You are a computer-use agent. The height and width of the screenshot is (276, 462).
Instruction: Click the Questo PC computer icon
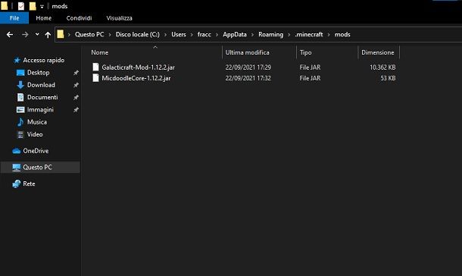coord(17,168)
